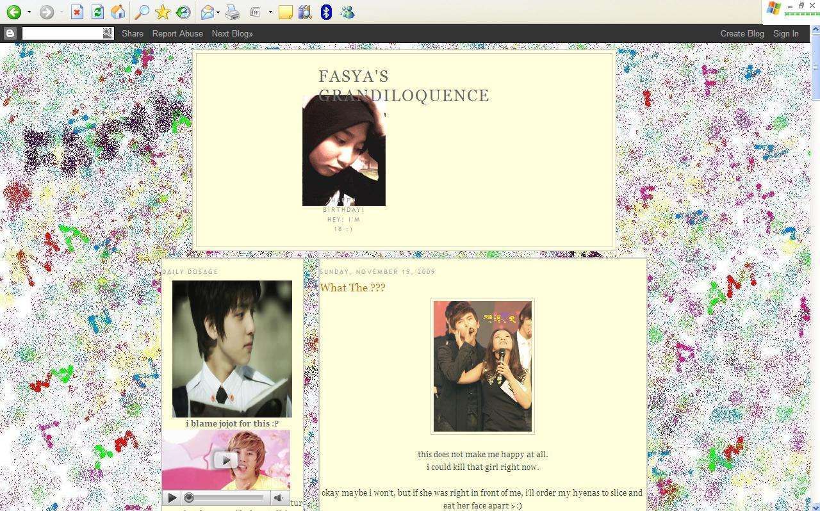Open the Edit options dropdown arrow
Viewport: 820px width, 511px height.
(270, 12)
